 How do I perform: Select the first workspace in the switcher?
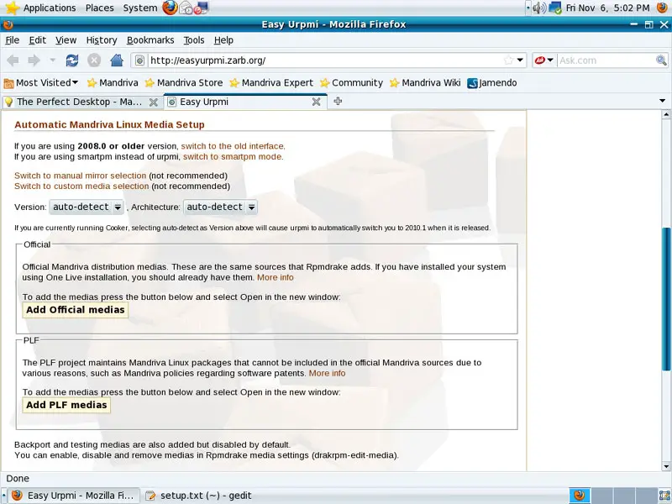[580, 496]
